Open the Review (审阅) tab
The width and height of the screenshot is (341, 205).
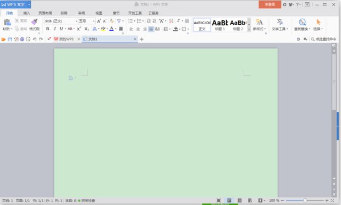81,13
